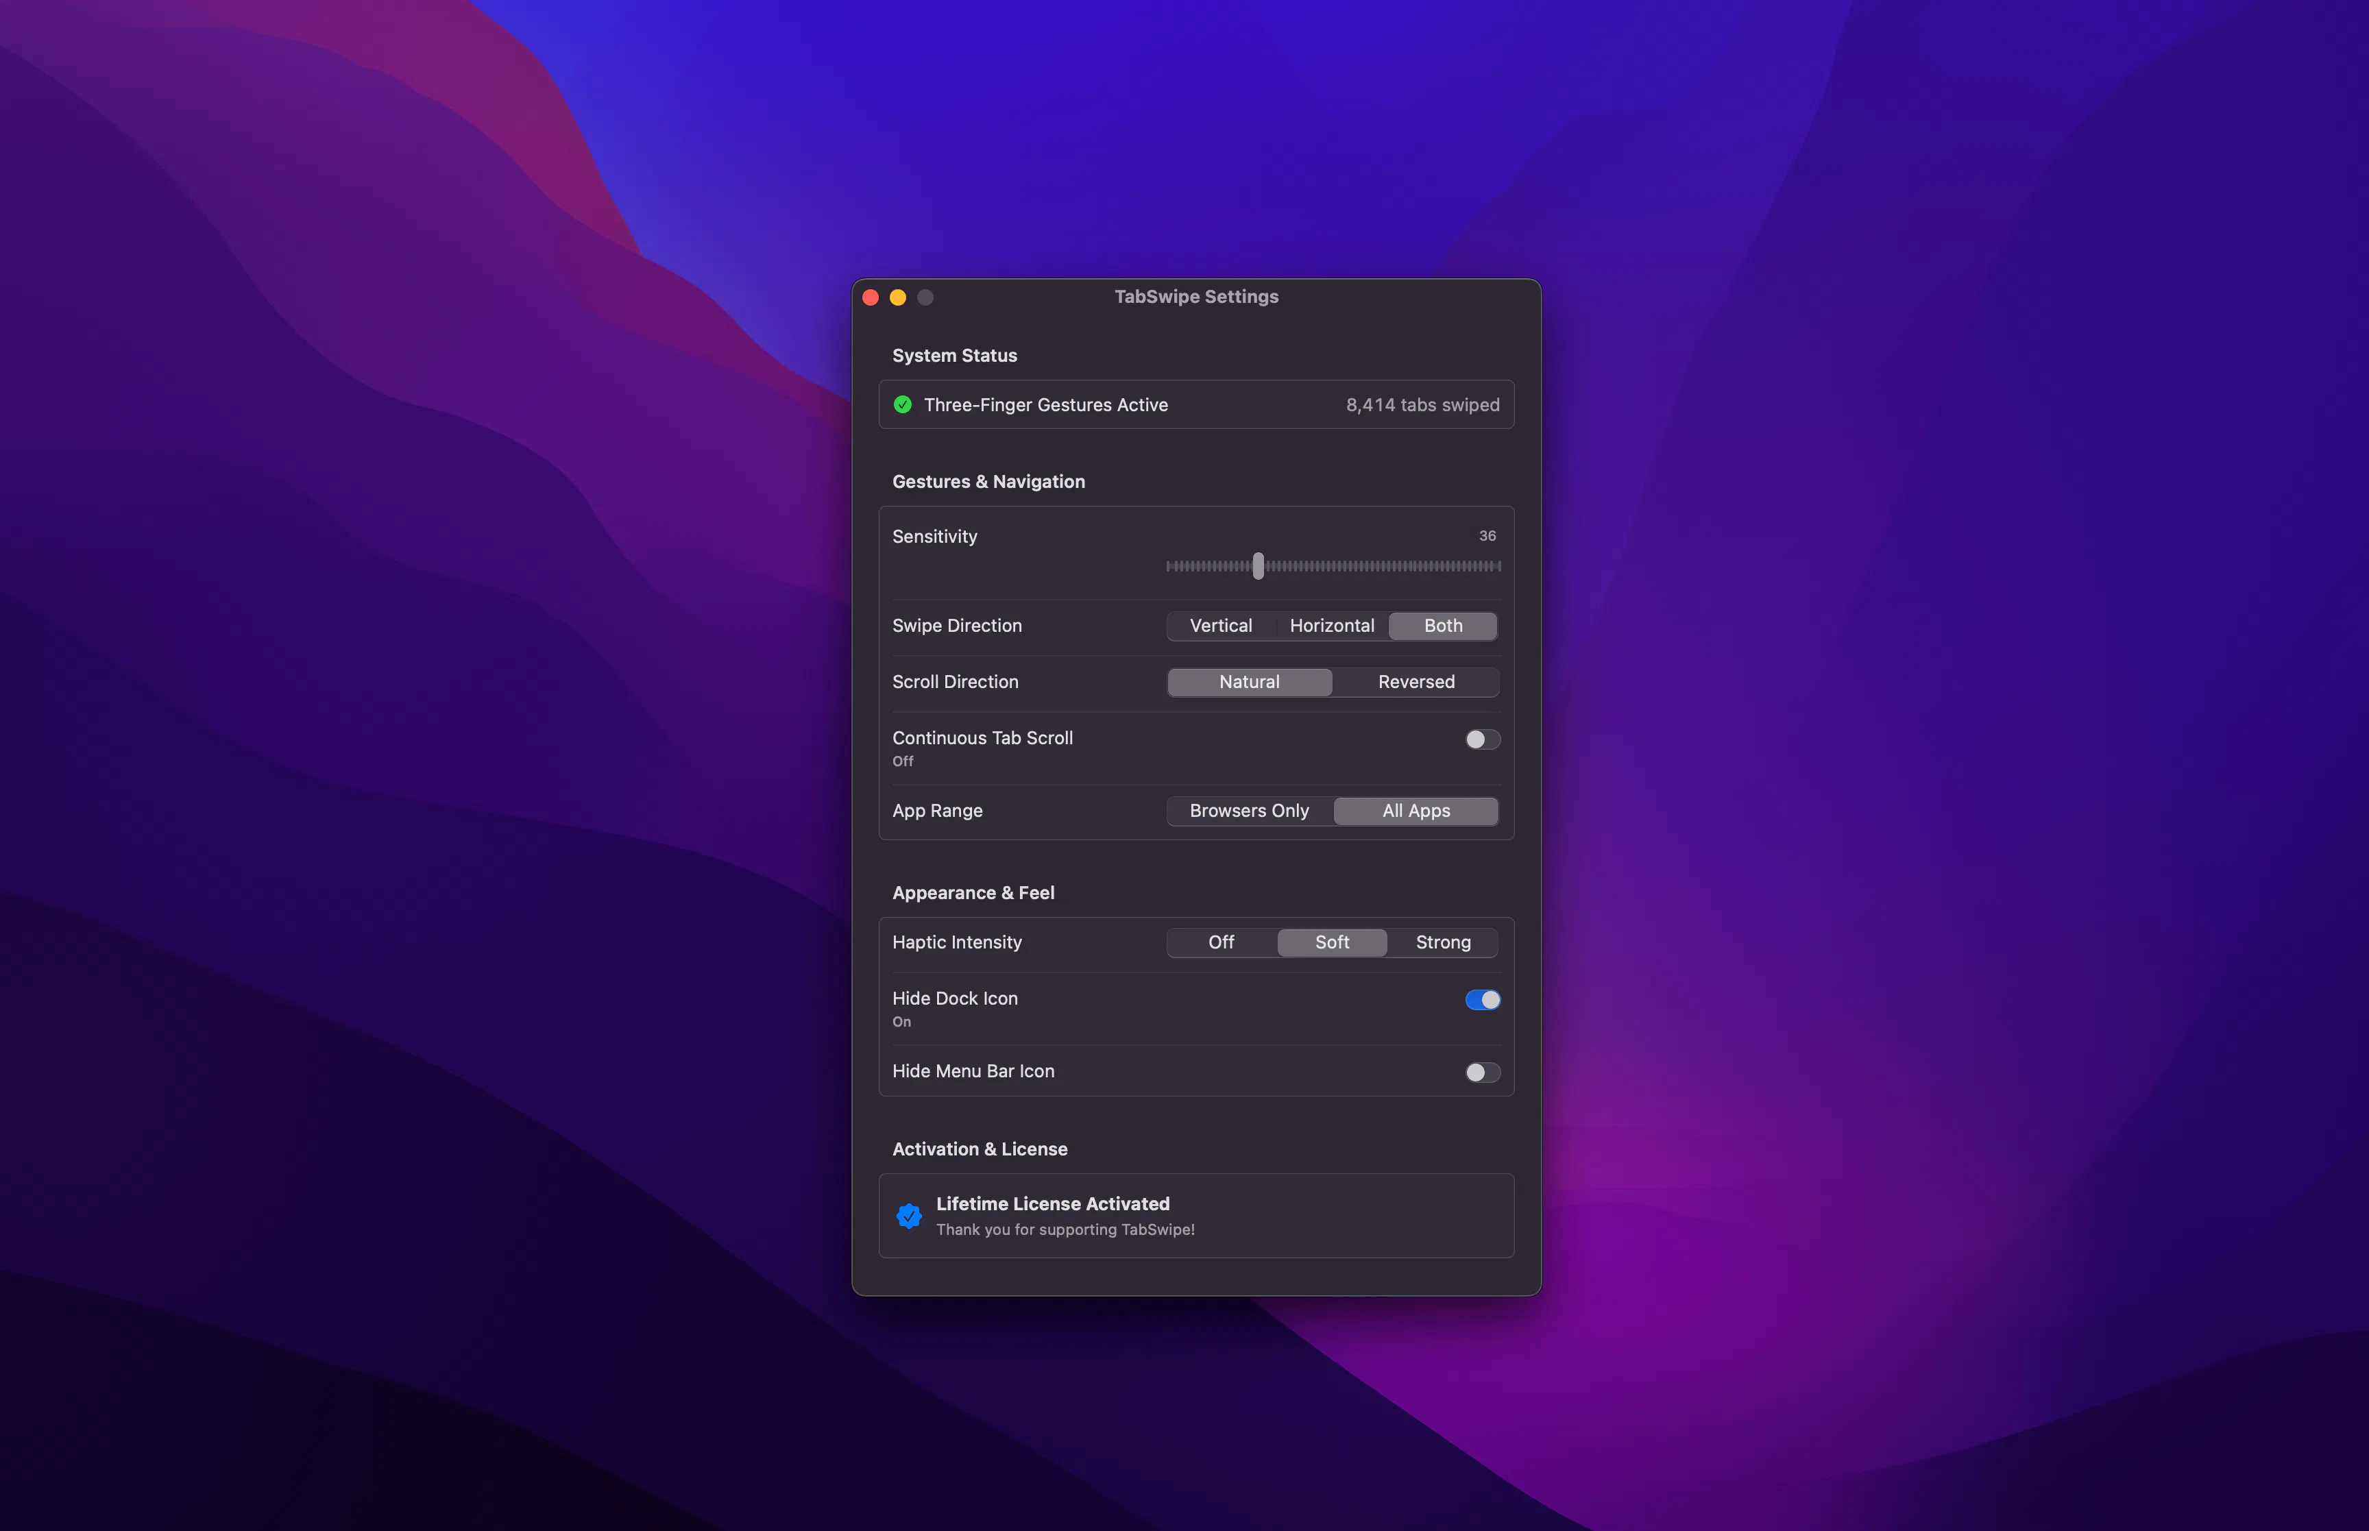This screenshot has width=2369, height=1531.
Task: Set Swipe Direction to Vertical
Action: pos(1221,626)
